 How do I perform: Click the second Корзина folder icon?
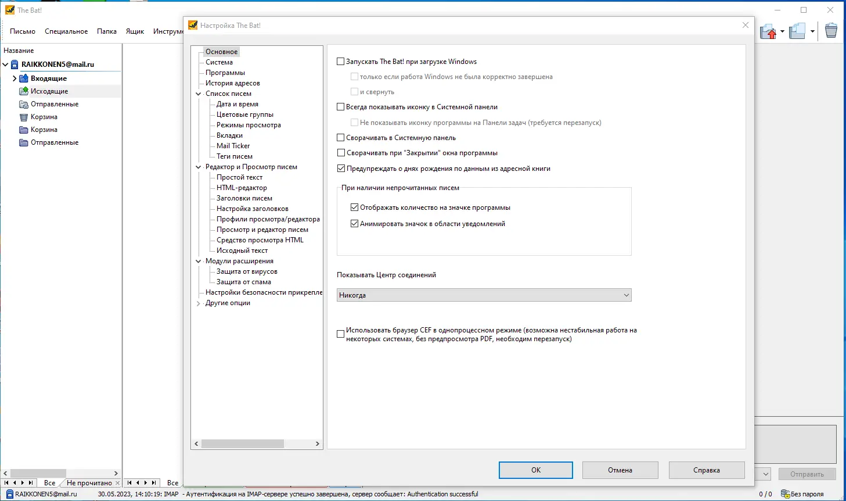coord(24,130)
